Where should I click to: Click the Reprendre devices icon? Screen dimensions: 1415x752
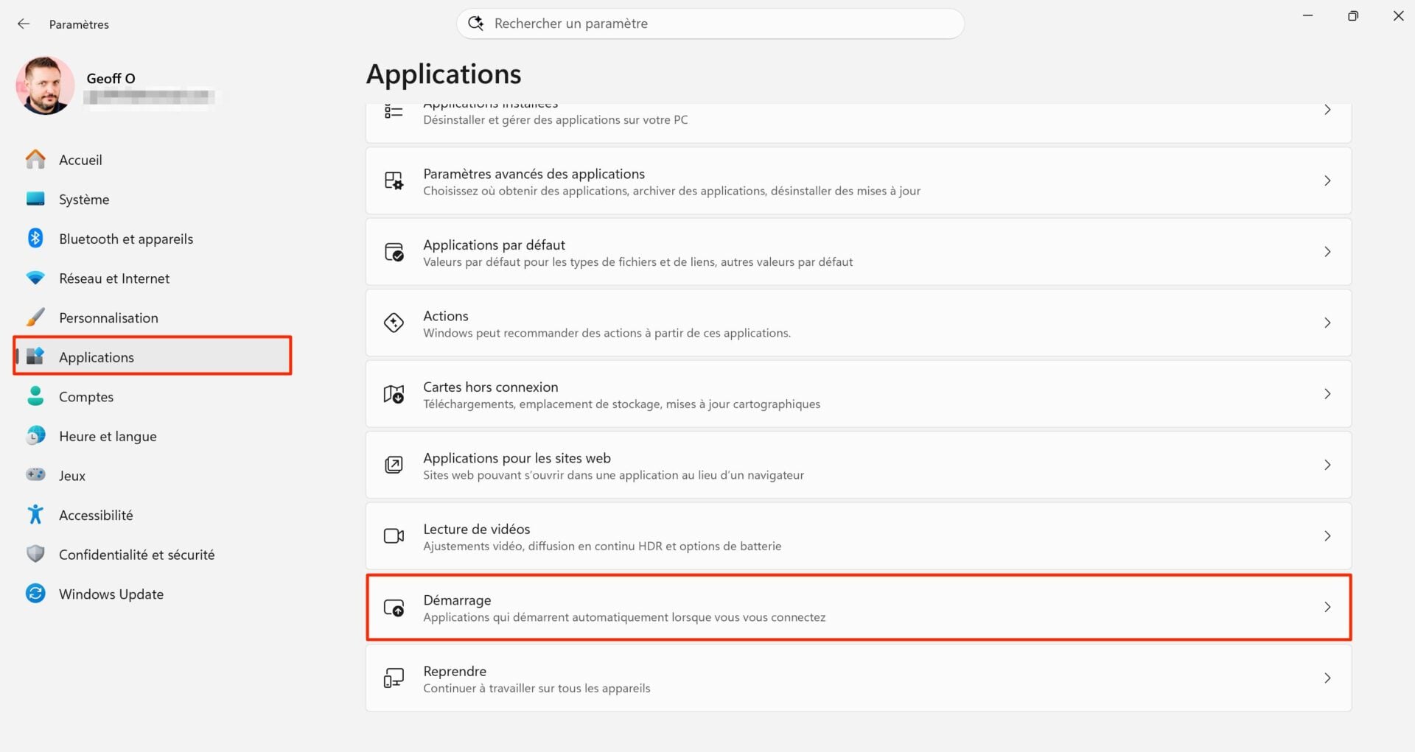pyautogui.click(x=394, y=678)
